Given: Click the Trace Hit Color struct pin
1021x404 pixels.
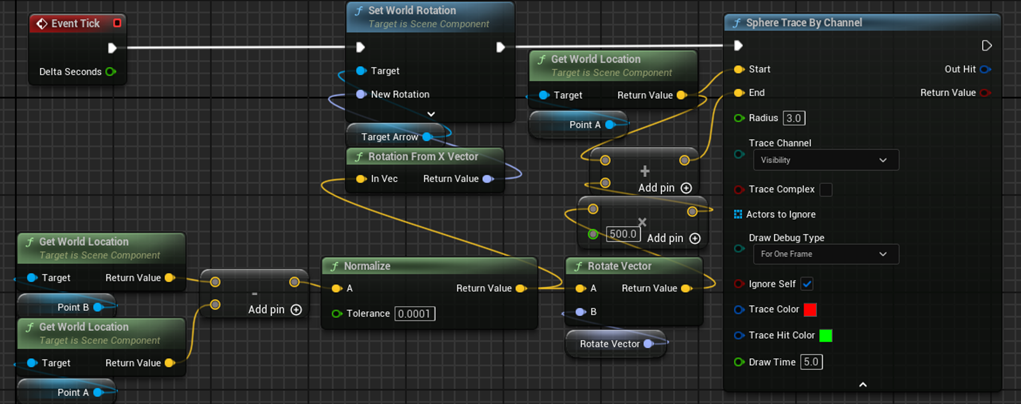Looking at the screenshot, I should [739, 335].
